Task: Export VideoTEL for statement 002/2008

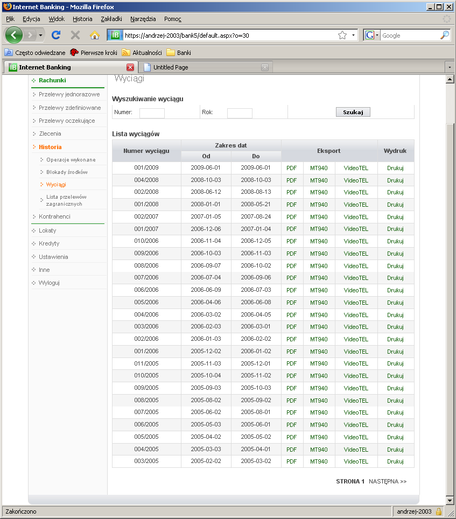Action: pyautogui.click(x=356, y=192)
